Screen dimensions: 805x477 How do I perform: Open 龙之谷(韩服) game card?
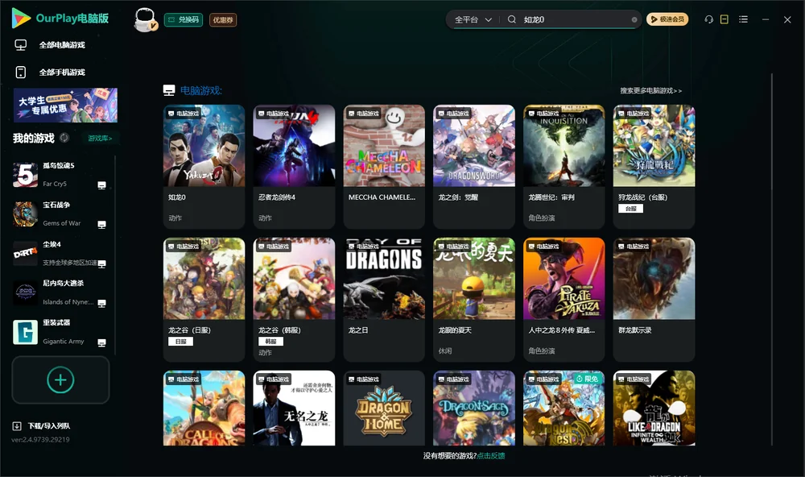tap(294, 300)
